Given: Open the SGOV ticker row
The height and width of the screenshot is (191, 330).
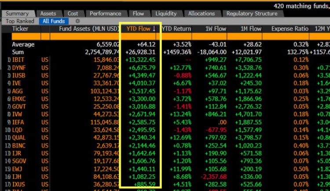Looking at the screenshot, I should 19,161.
